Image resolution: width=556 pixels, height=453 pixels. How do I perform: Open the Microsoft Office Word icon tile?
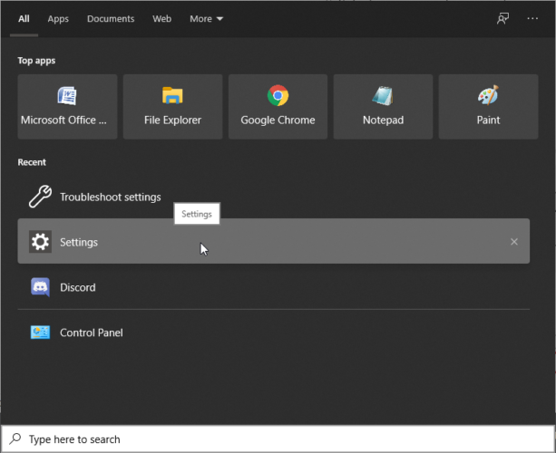tap(67, 107)
